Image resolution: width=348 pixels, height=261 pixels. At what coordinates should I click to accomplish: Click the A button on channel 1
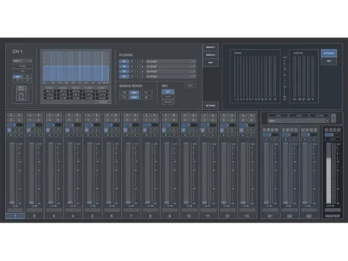[11, 115]
